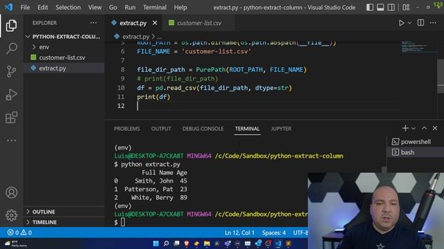
Task: Split the editor to the right
Action: [420, 23]
